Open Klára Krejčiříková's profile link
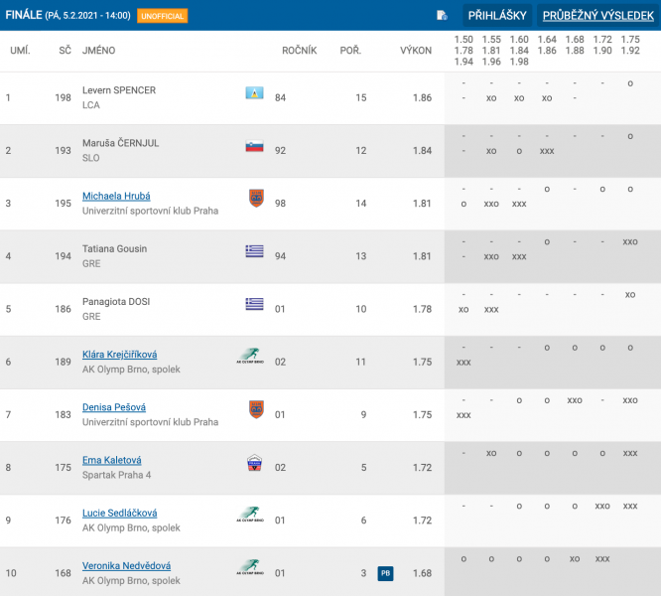 click(x=120, y=355)
